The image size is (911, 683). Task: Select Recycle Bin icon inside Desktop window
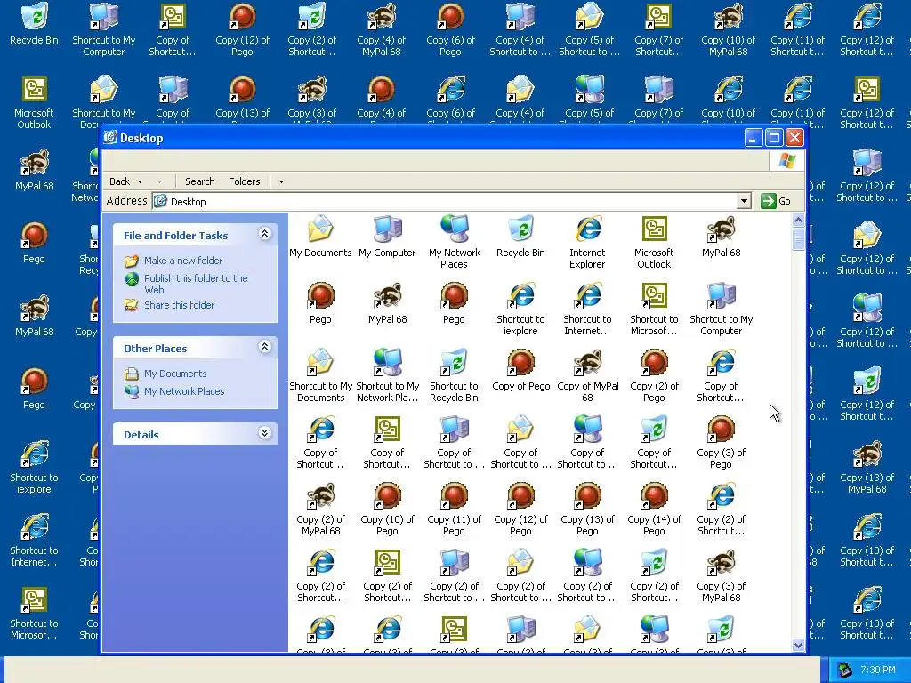pos(520,237)
